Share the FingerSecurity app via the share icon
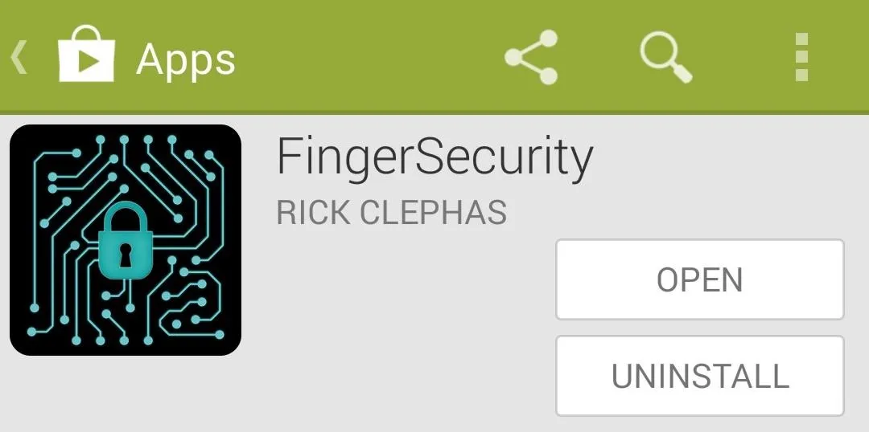Screen dimensions: 869x432 (x=531, y=57)
